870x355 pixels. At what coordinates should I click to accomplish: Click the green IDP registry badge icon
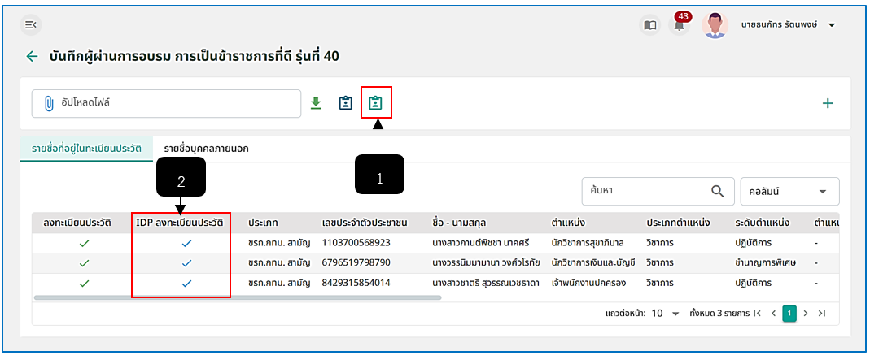(376, 103)
